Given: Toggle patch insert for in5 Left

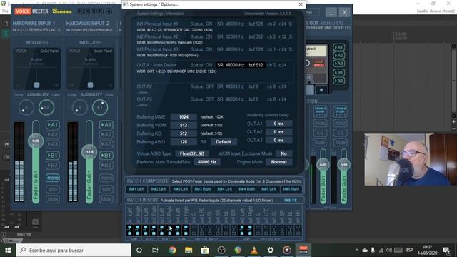Looking at the screenshot, I should [242, 230].
